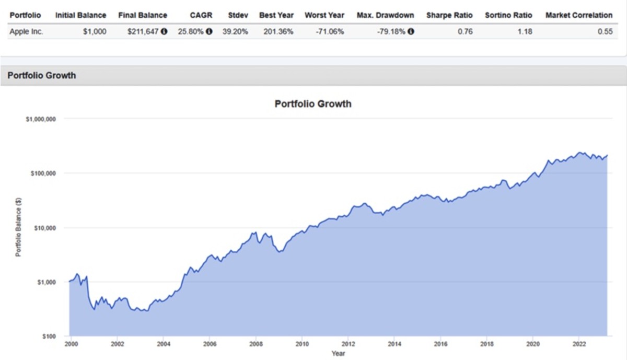627x360 pixels.
Task: Click the Year x-axis title
Action: [338, 353]
